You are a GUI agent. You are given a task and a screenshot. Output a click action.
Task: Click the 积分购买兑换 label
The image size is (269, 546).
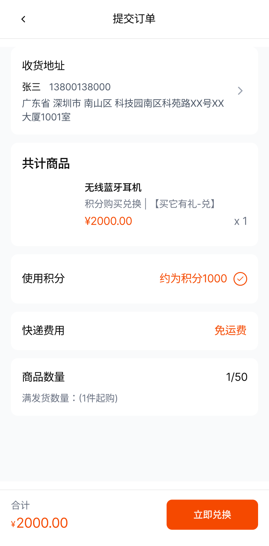pos(113,204)
